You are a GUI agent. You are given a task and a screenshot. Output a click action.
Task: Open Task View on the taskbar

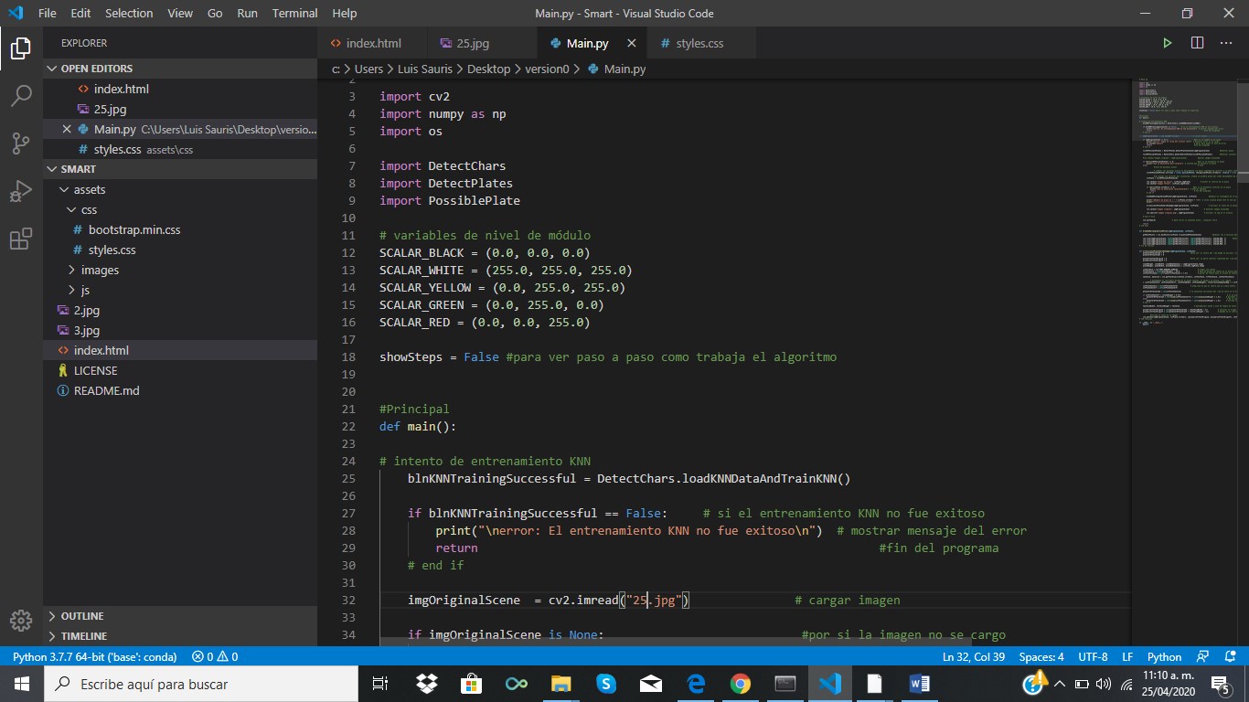tap(380, 684)
